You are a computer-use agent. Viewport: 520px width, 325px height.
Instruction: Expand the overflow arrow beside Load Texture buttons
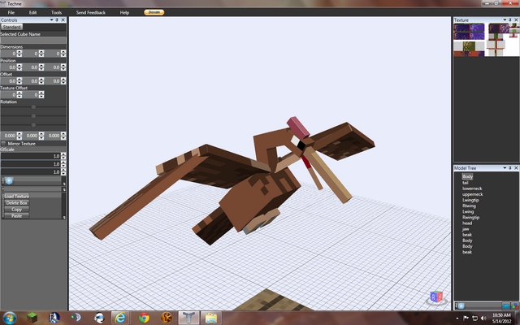click(64, 217)
